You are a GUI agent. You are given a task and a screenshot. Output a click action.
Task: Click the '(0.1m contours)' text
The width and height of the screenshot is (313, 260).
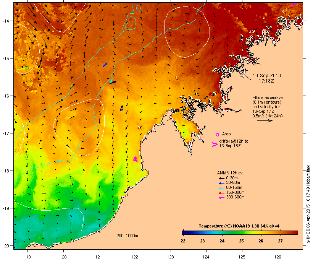point(267,102)
